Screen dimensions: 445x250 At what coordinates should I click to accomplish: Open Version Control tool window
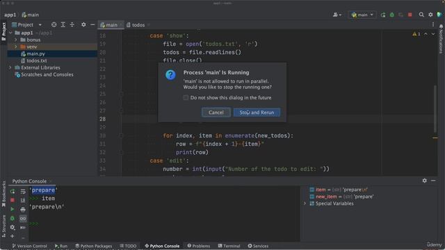coord(29,246)
